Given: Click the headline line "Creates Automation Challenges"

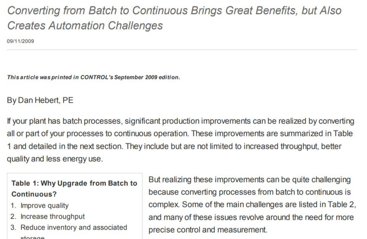Looking at the screenshot, I should pyautogui.click(x=85, y=26).
